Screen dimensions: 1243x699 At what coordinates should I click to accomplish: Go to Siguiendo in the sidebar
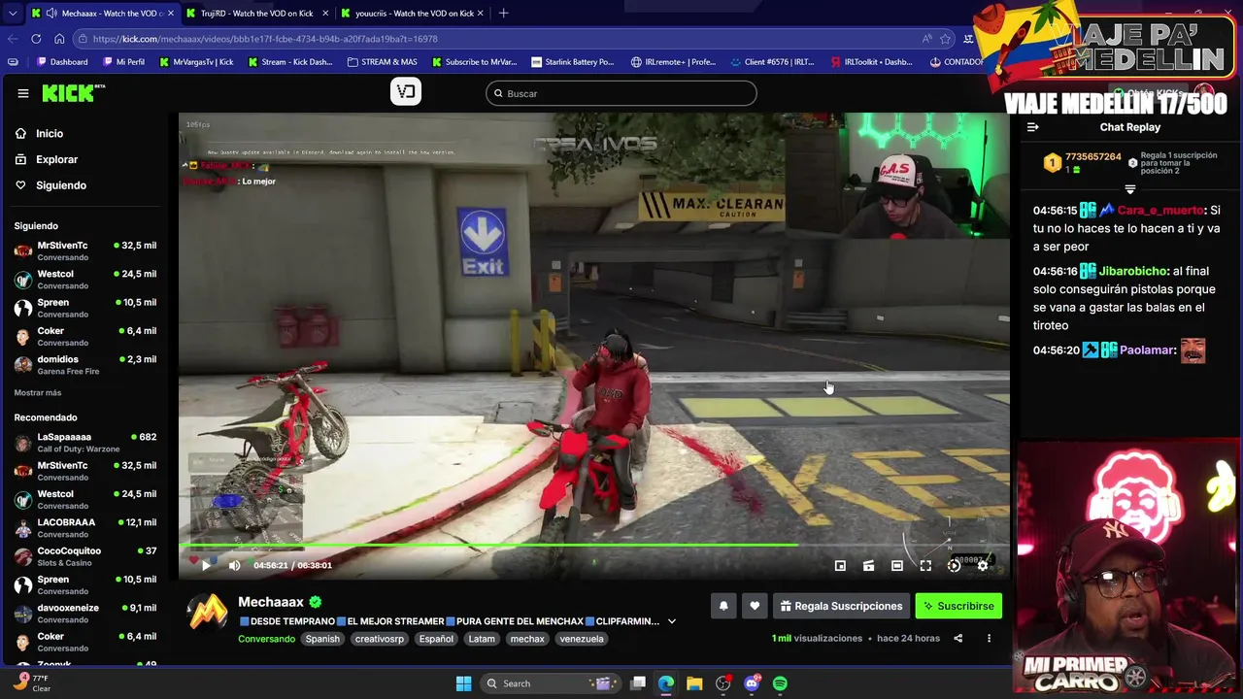60,185
